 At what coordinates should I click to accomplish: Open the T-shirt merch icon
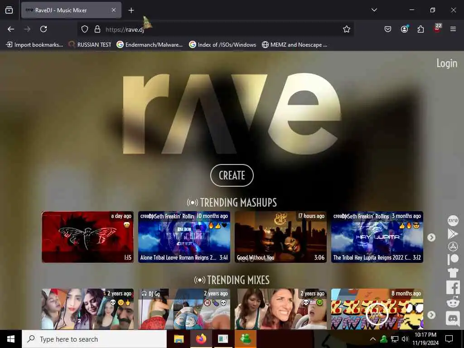(453, 272)
